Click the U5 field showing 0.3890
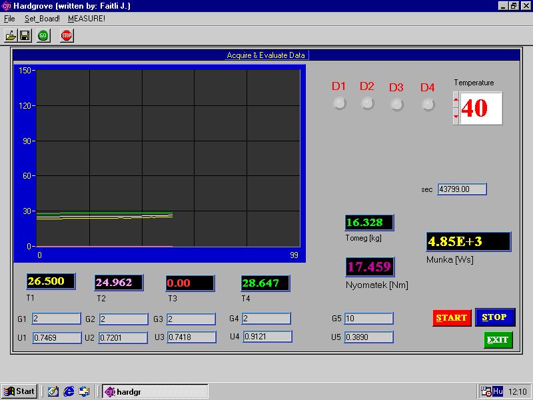Screen dimensions: 533x400 coord(369,337)
